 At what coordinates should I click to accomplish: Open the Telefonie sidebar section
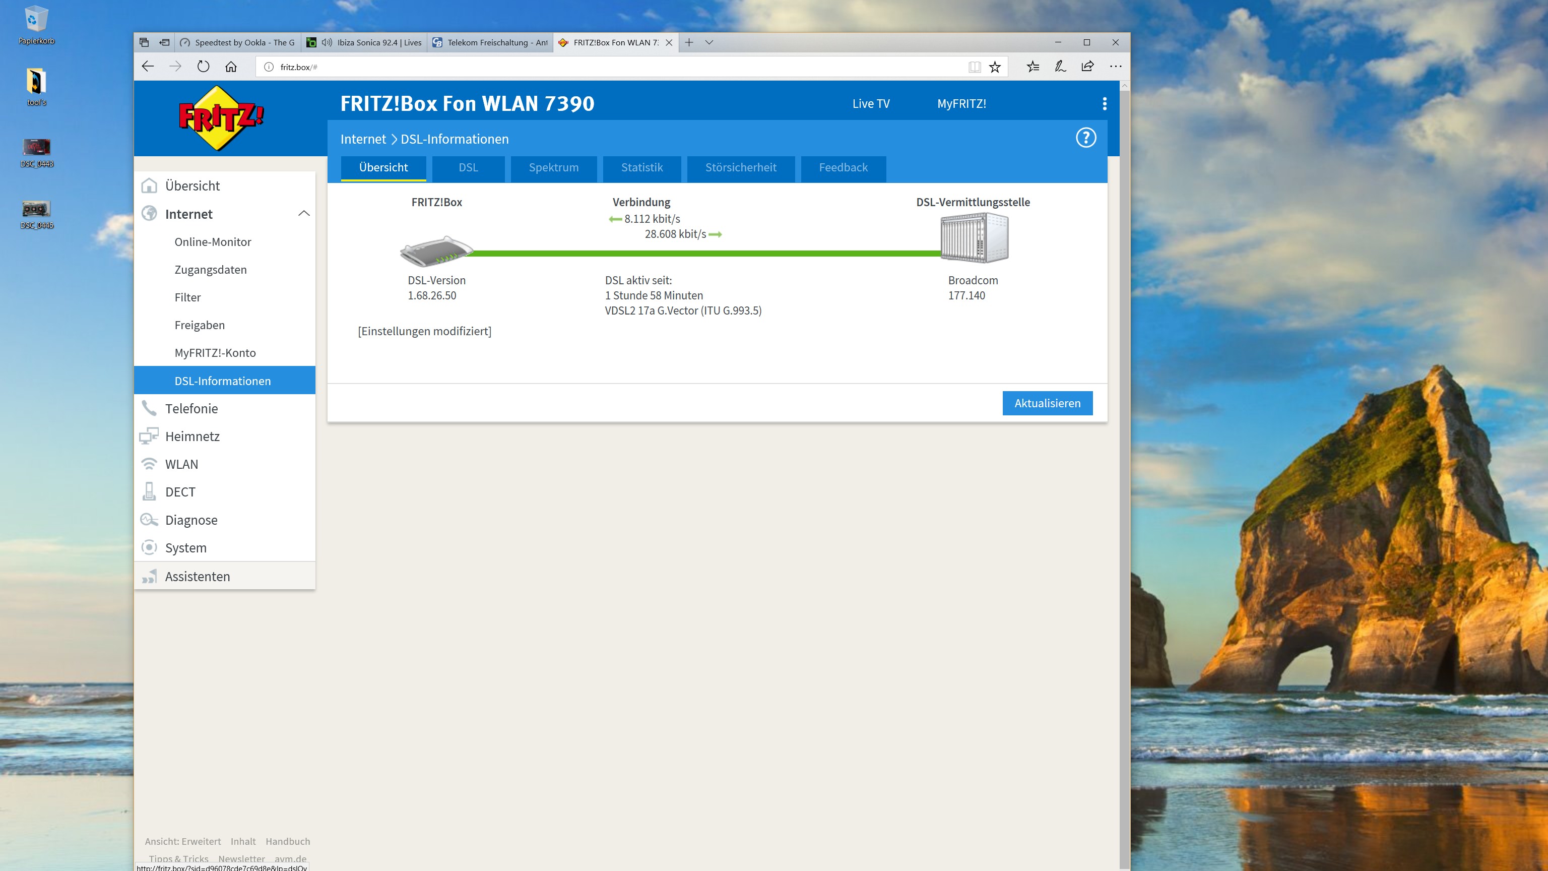(191, 409)
